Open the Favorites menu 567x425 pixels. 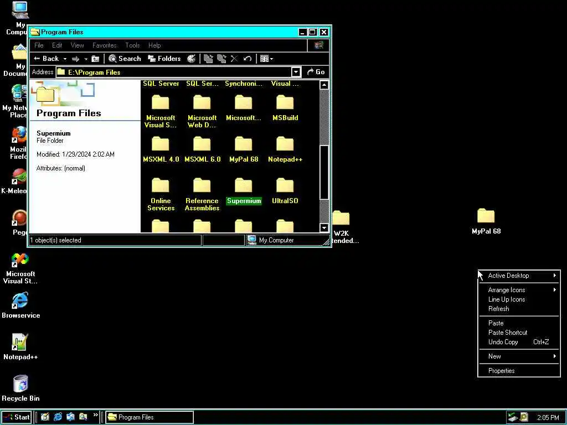pos(105,45)
